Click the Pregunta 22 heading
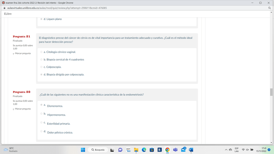 click(x=22, y=92)
